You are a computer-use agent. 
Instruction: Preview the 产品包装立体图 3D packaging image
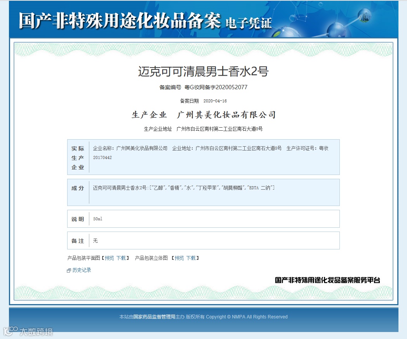coord(179,258)
